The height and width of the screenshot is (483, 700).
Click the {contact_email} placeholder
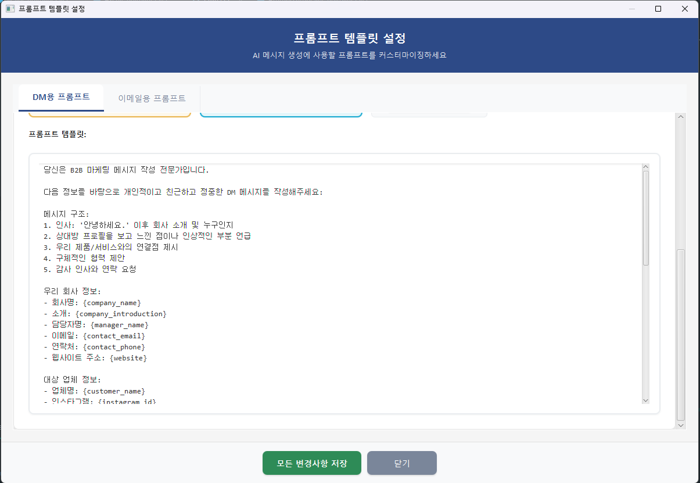[x=114, y=336]
